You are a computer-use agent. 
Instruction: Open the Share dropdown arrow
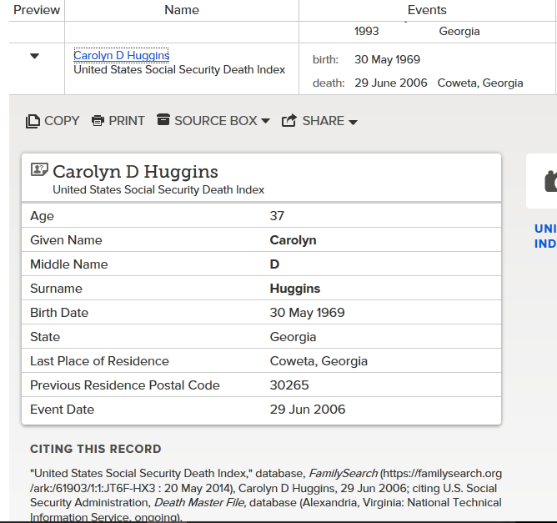coord(353,123)
